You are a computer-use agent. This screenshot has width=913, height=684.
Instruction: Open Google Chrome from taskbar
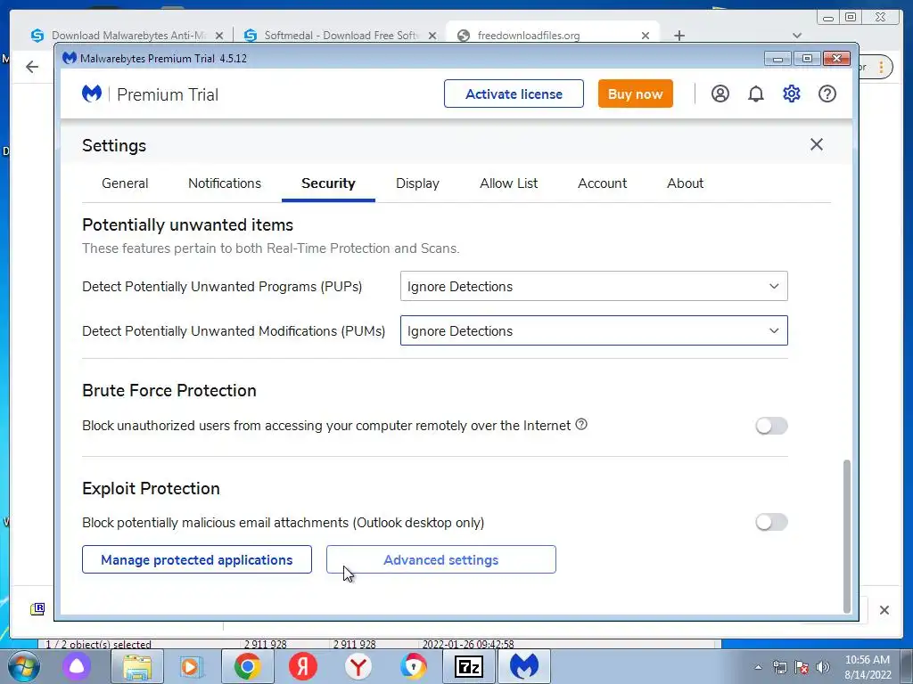click(248, 666)
